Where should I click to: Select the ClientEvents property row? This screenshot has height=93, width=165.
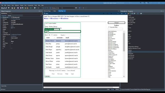[21, 24]
